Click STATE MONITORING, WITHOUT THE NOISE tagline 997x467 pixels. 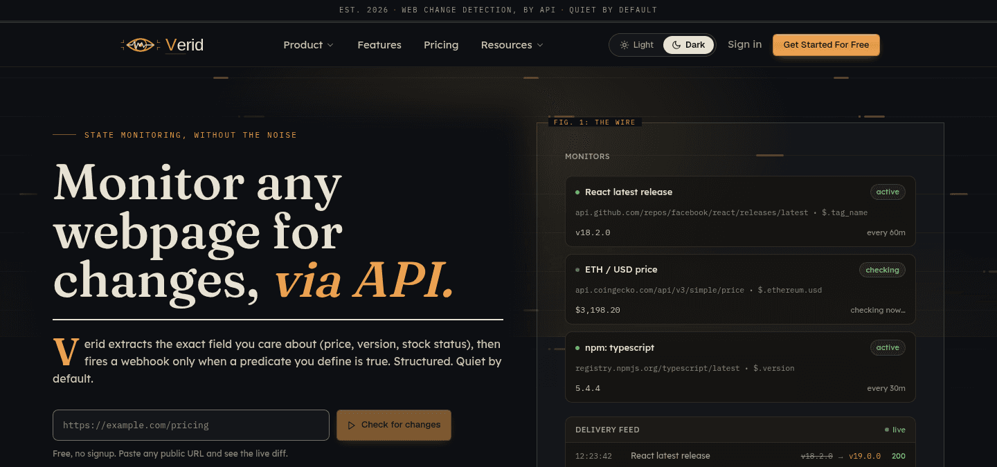[x=190, y=135]
